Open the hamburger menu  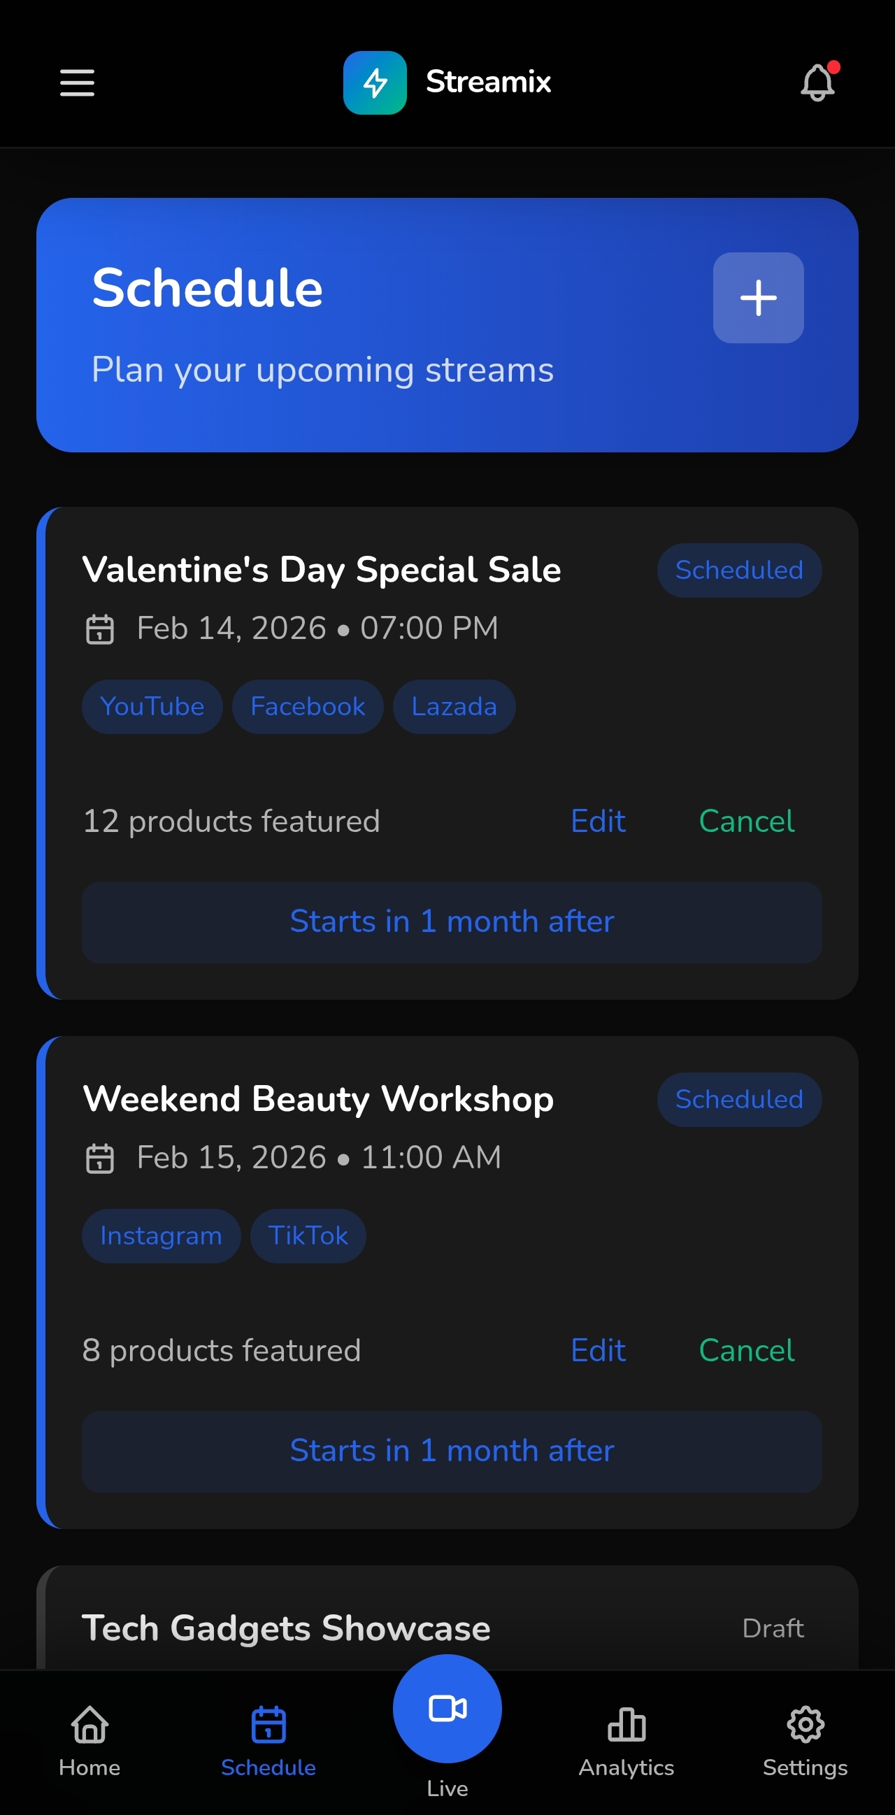click(77, 82)
